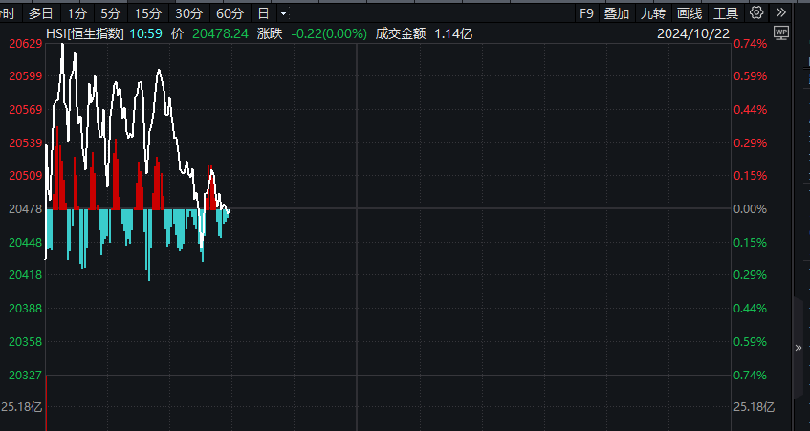The image size is (810, 431).
Task: Click 叠加 overlay button
Action: tap(617, 13)
